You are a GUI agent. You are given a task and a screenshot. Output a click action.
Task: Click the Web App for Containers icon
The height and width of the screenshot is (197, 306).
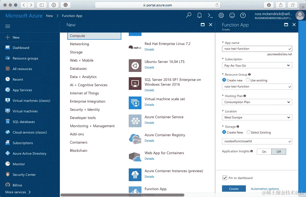(x=135, y=157)
